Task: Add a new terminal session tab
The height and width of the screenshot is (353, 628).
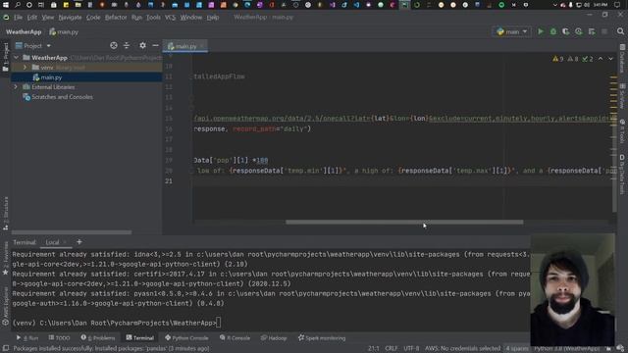Action: 78,242
